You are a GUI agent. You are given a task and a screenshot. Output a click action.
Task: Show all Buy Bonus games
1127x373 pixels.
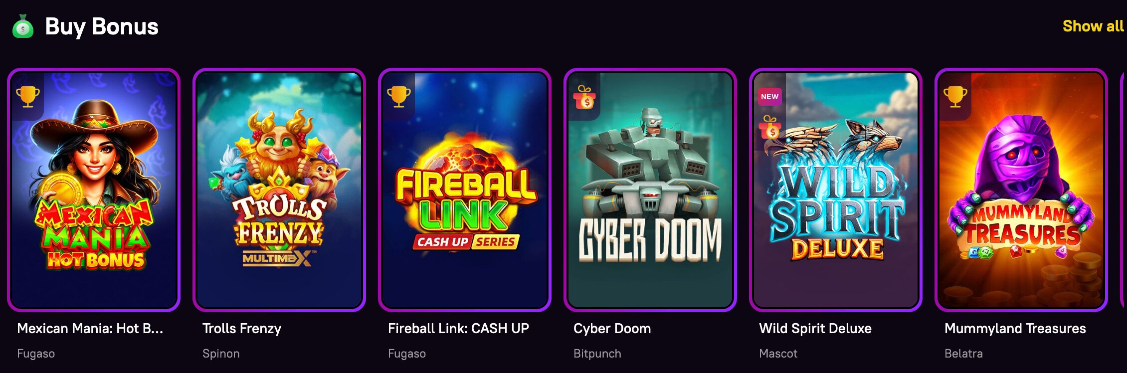point(1093,26)
